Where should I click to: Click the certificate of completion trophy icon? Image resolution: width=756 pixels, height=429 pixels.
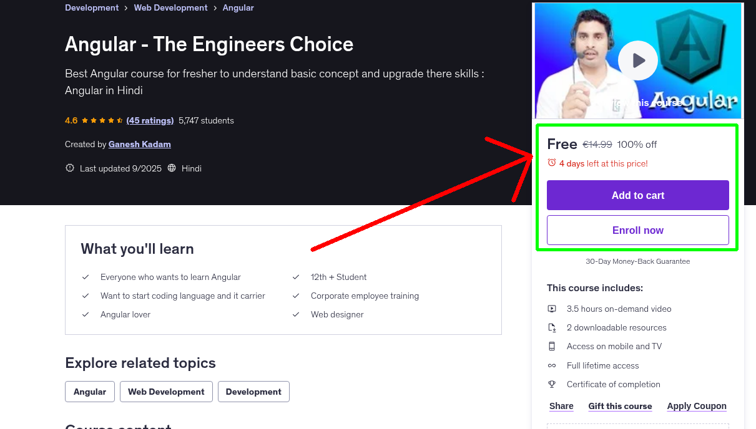pyautogui.click(x=552, y=384)
